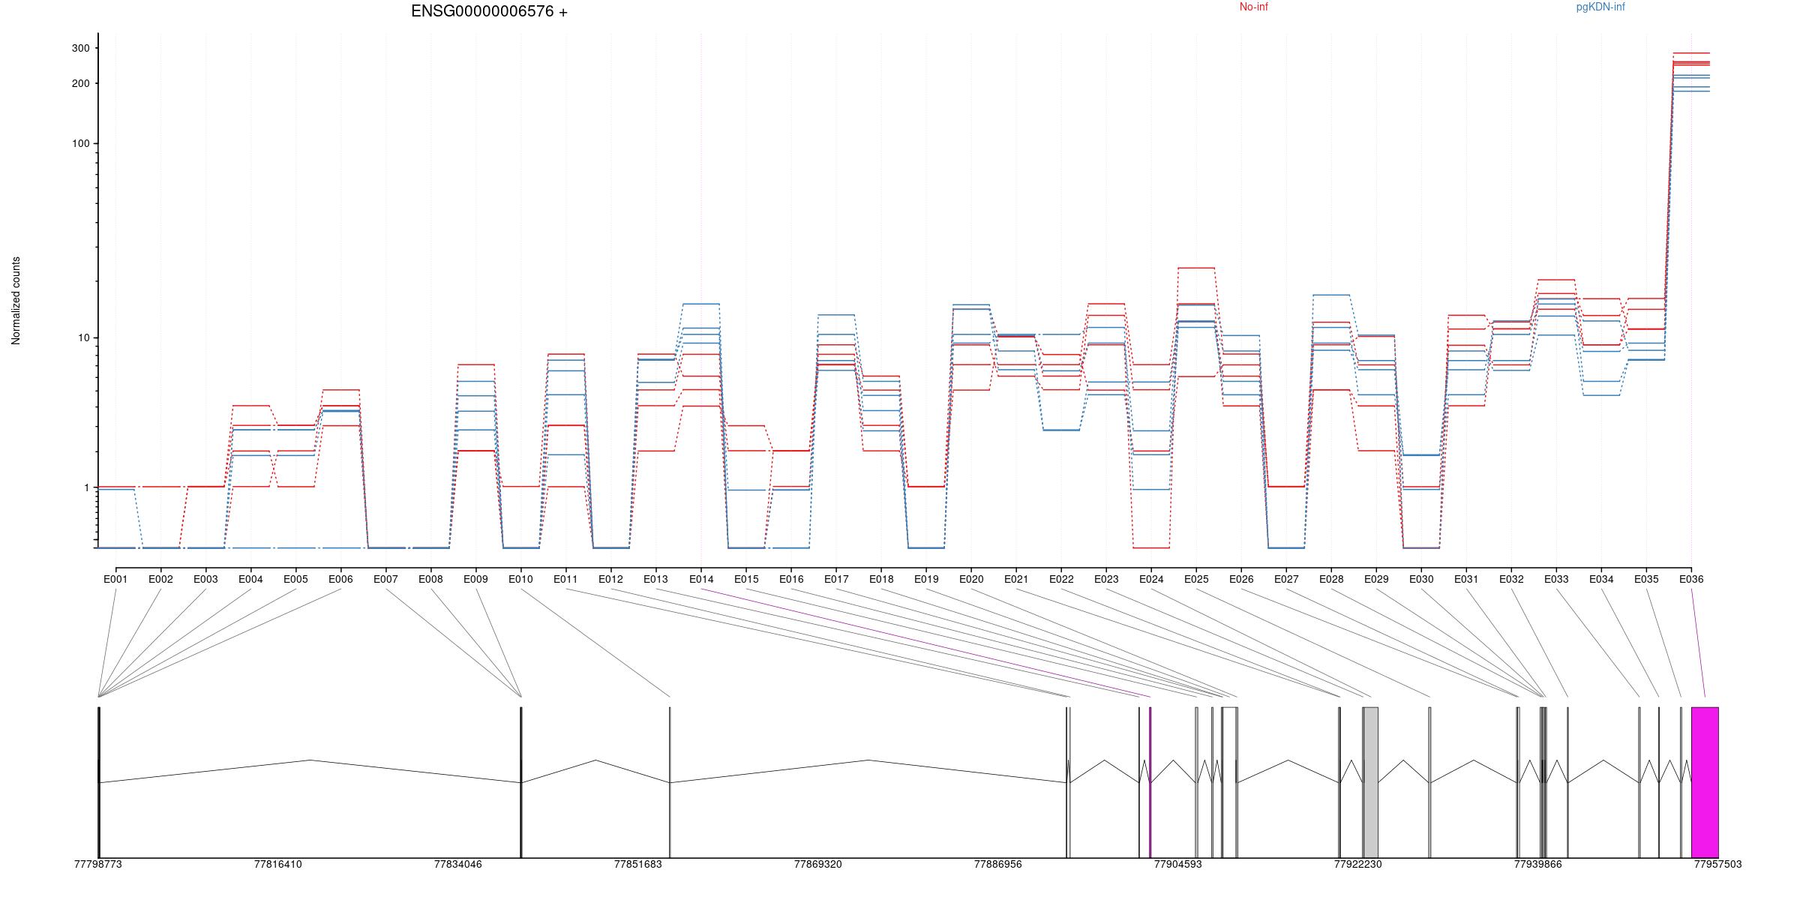Image resolution: width=1800 pixels, height=900 pixels.
Task: Select exon label E001
Action: [115, 580]
